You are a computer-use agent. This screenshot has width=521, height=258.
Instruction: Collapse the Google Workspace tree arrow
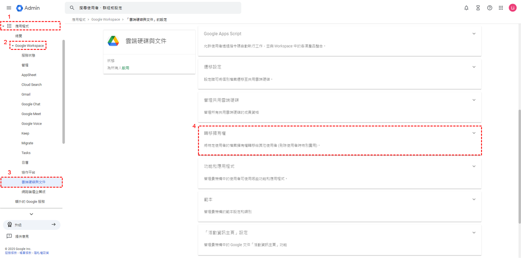point(13,45)
